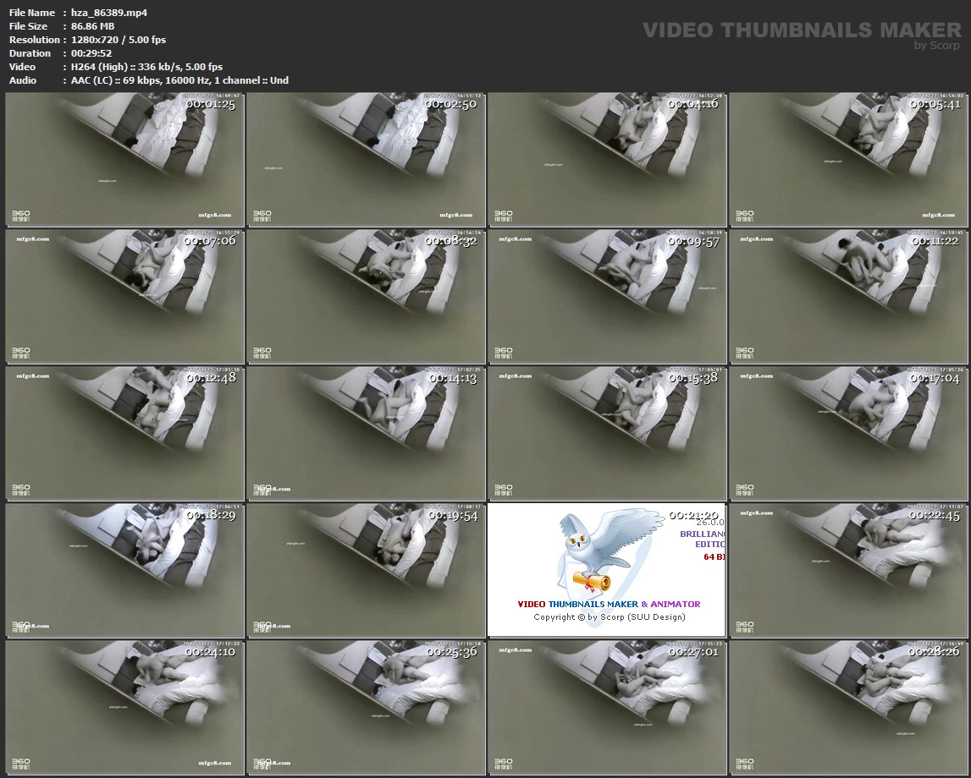This screenshot has height=778, width=971.
Task: Click the owl logo frame at 00:21:20
Action: [x=608, y=570]
